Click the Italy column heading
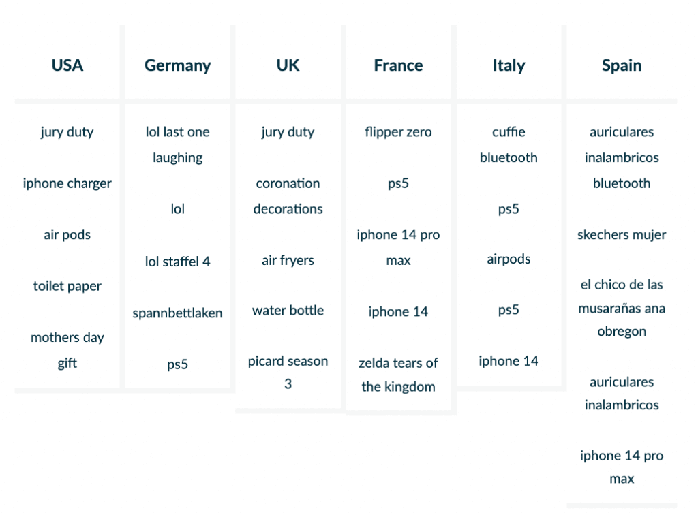 coord(509,65)
